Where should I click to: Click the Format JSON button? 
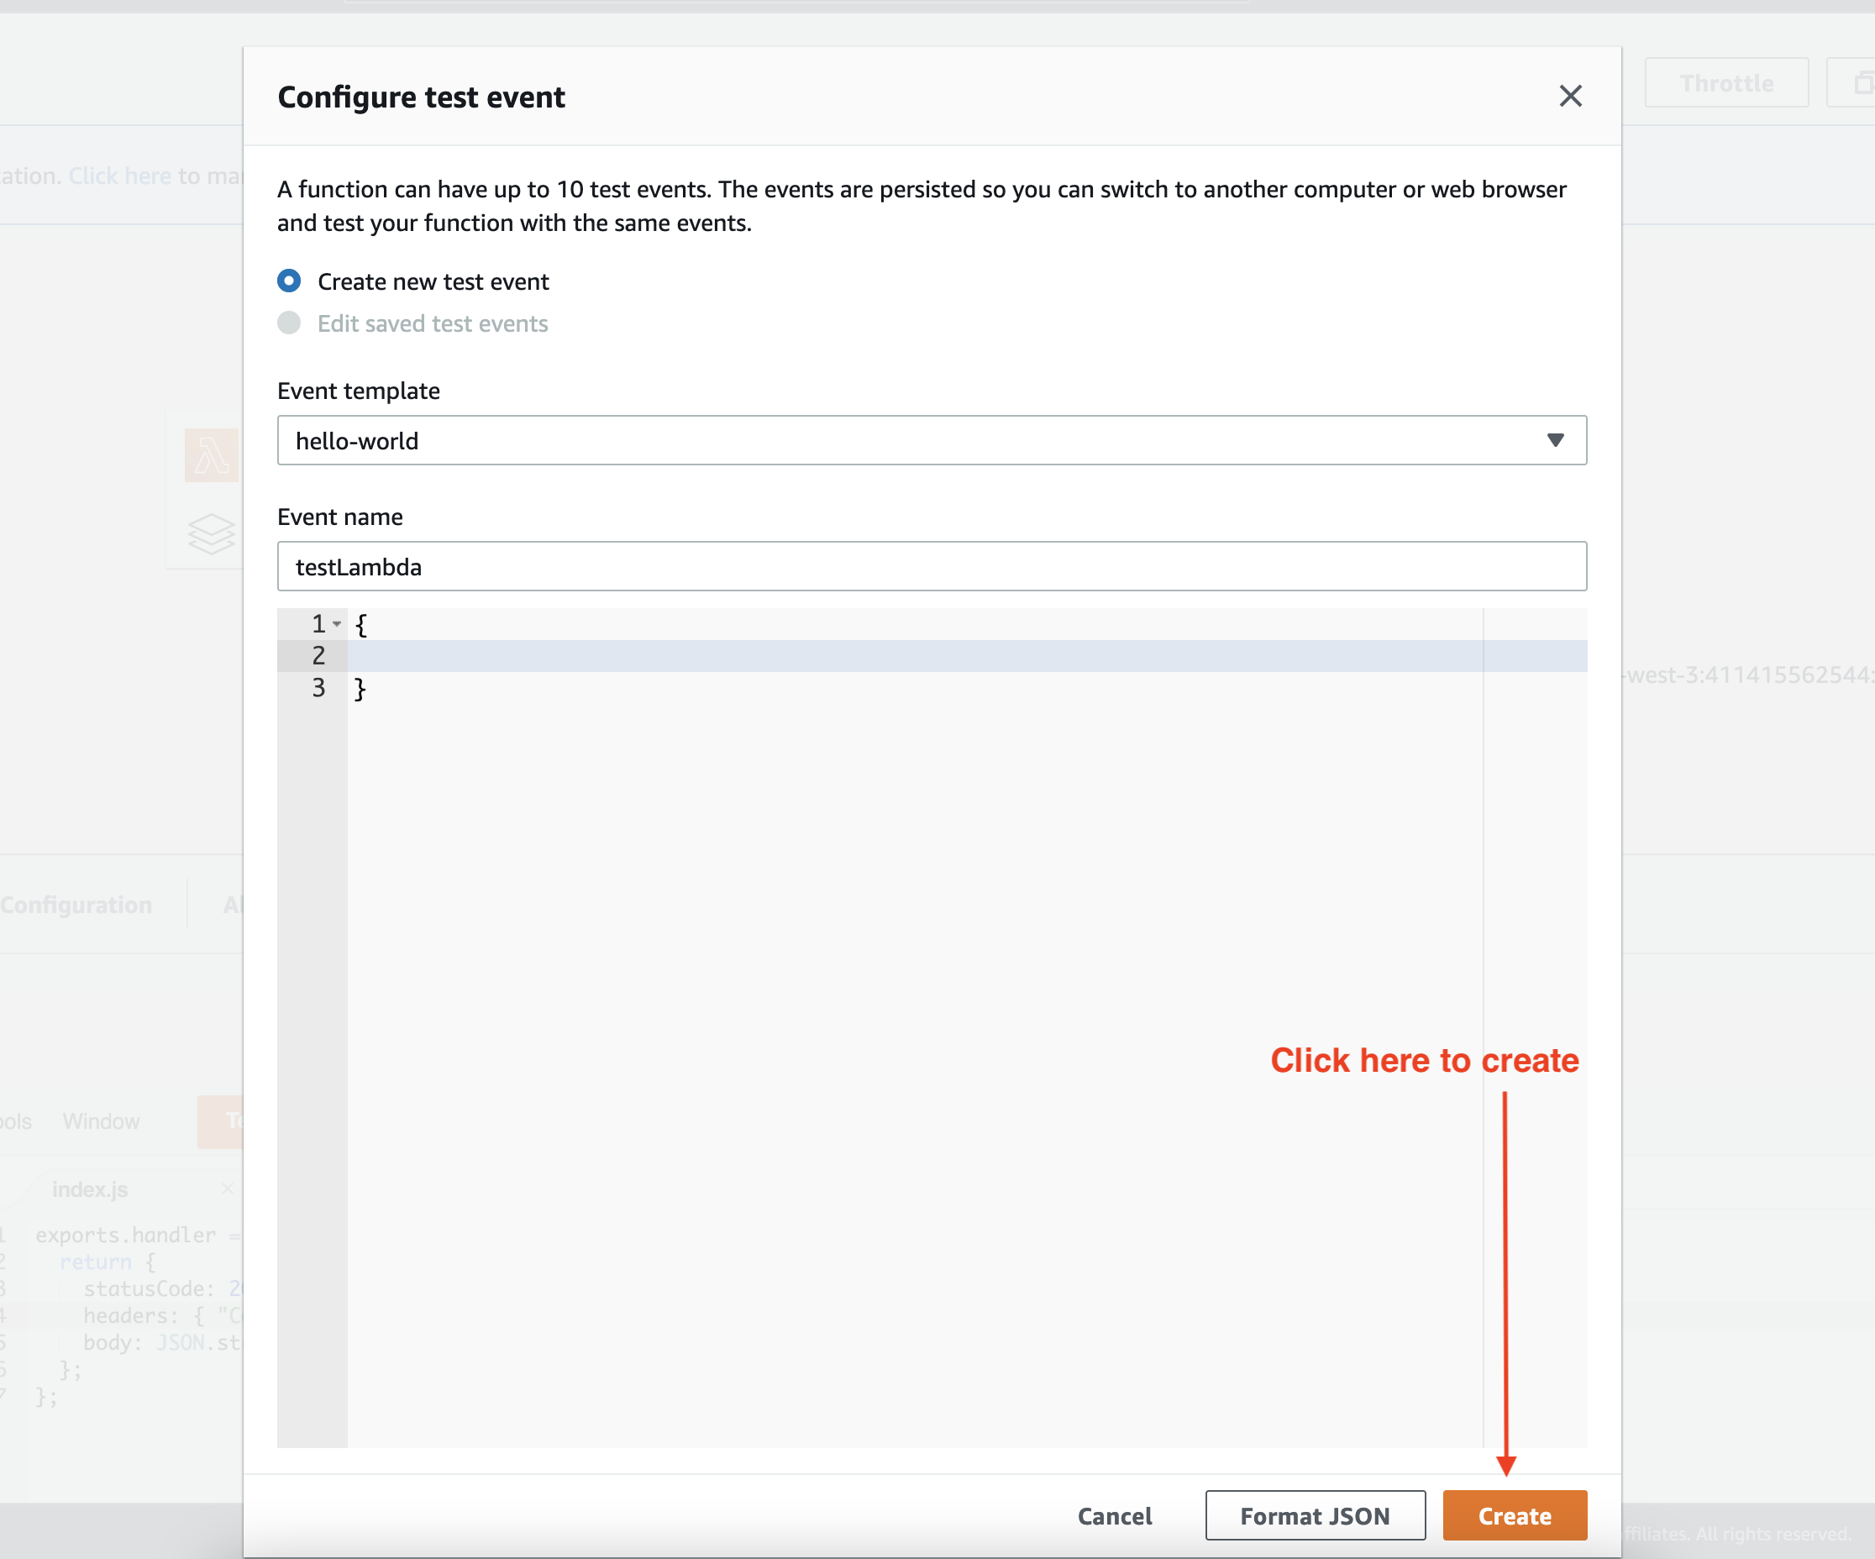[x=1315, y=1515]
